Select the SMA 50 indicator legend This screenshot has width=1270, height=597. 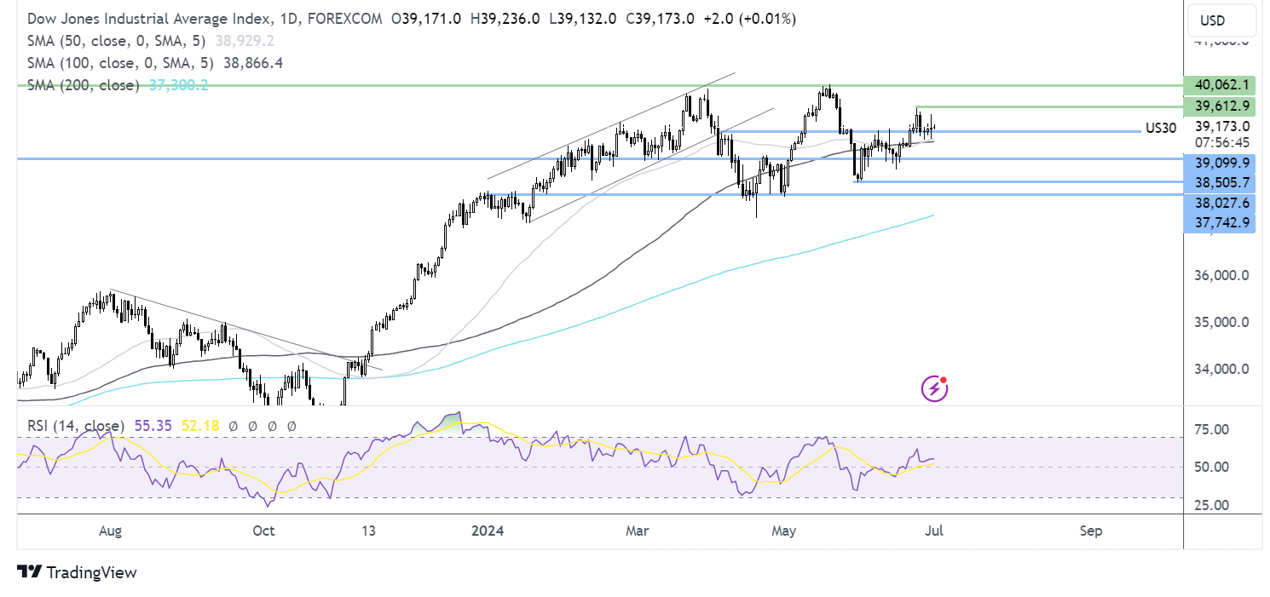pos(117,40)
